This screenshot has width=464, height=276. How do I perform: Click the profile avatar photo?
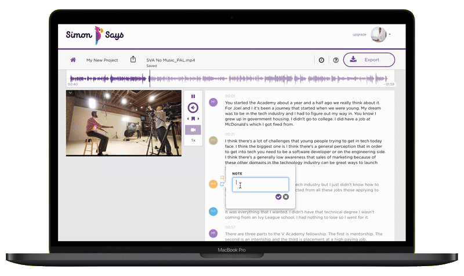point(379,34)
